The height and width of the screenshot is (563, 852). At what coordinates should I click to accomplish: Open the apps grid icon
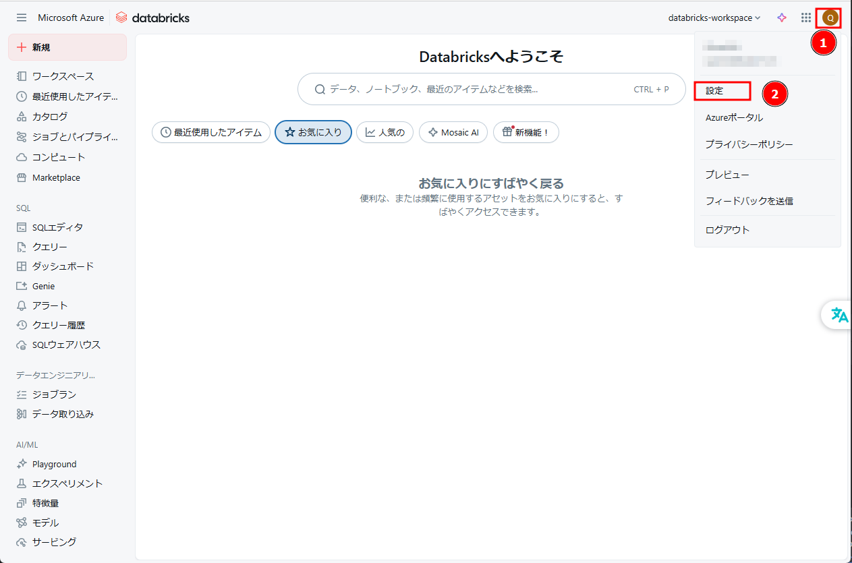(x=806, y=18)
